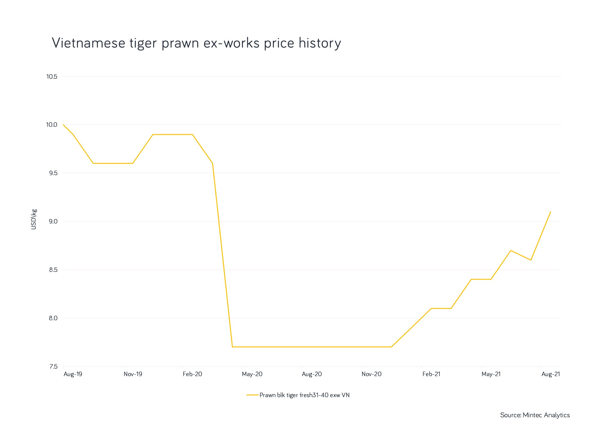Click the May-20 x-axis label
Image resolution: width=600 pixels, height=429 pixels.
(x=252, y=374)
